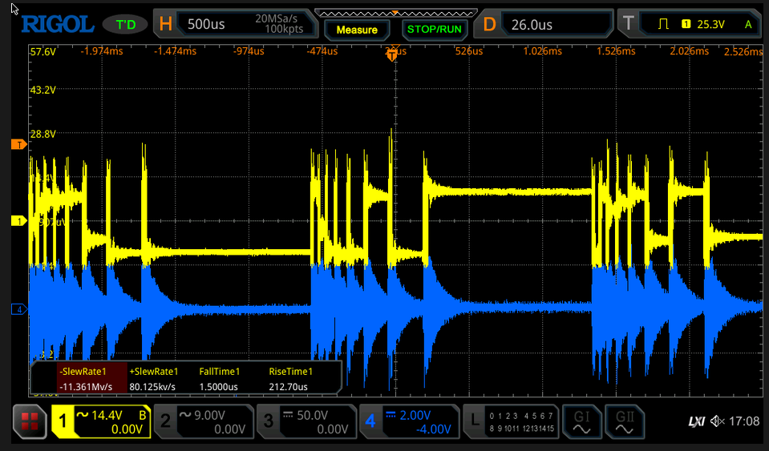Click the channel 3 50.0V scale readout
Image resolution: width=769 pixels, height=451 pixels.
click(x=312, y=415)
